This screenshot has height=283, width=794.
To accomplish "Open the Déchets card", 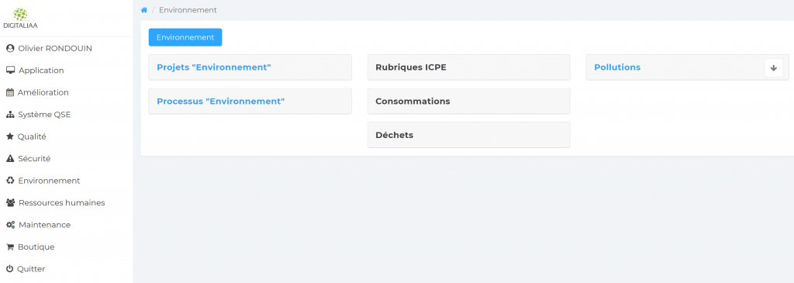I will click(x=468, y=135).
